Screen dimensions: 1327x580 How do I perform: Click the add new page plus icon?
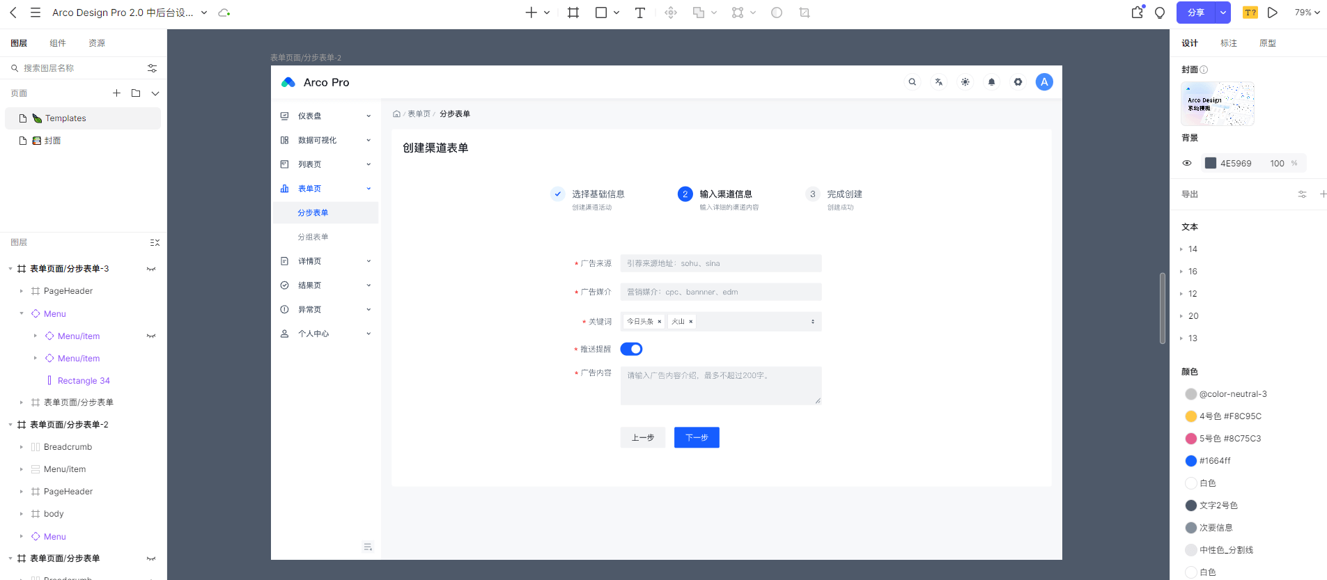(116, 93)
